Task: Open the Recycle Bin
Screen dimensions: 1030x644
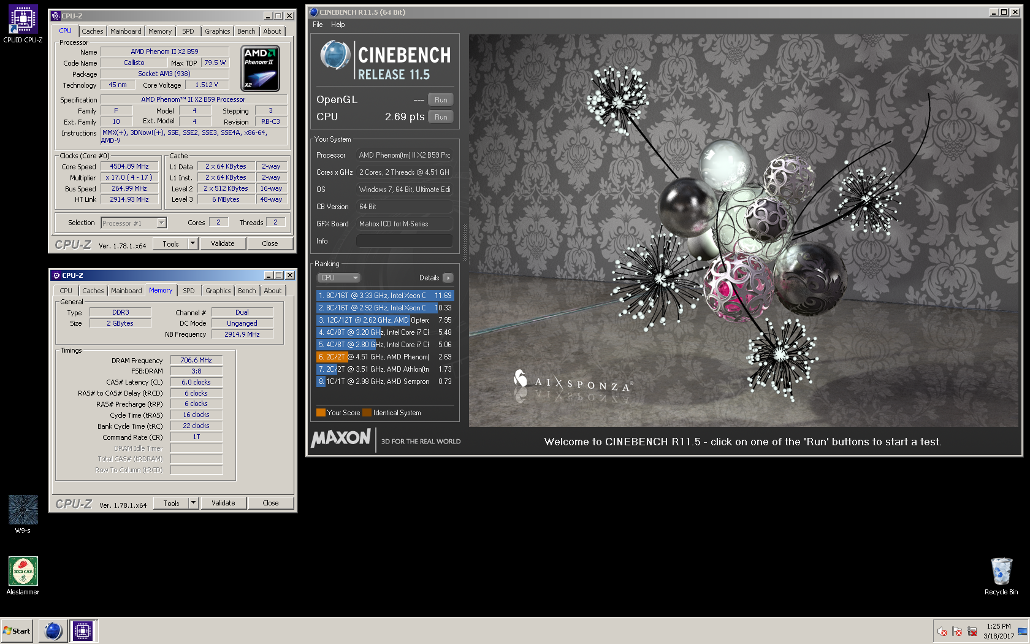Action: pos(1001,576)
